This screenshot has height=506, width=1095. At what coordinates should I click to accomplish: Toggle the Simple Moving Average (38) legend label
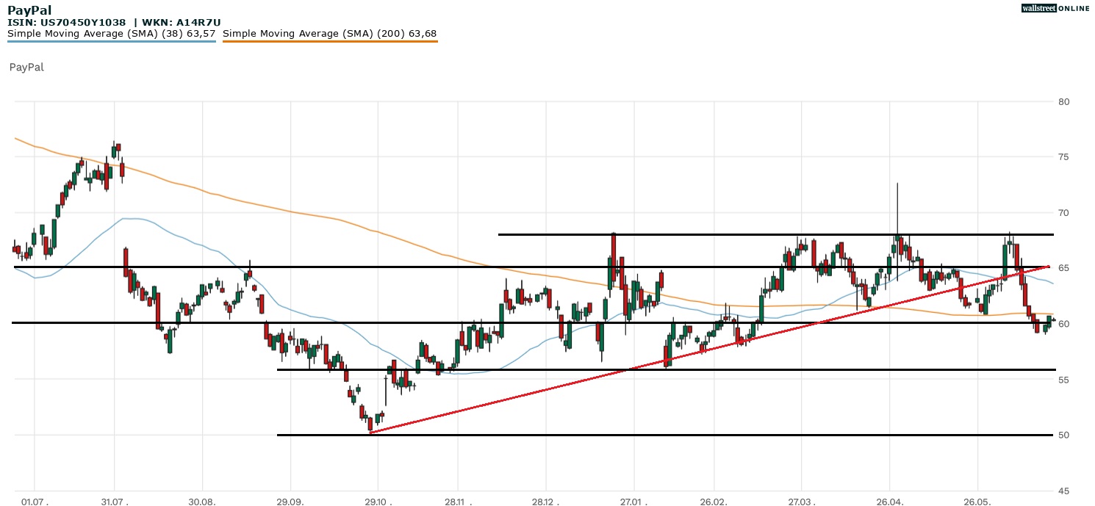click(111, 34)
